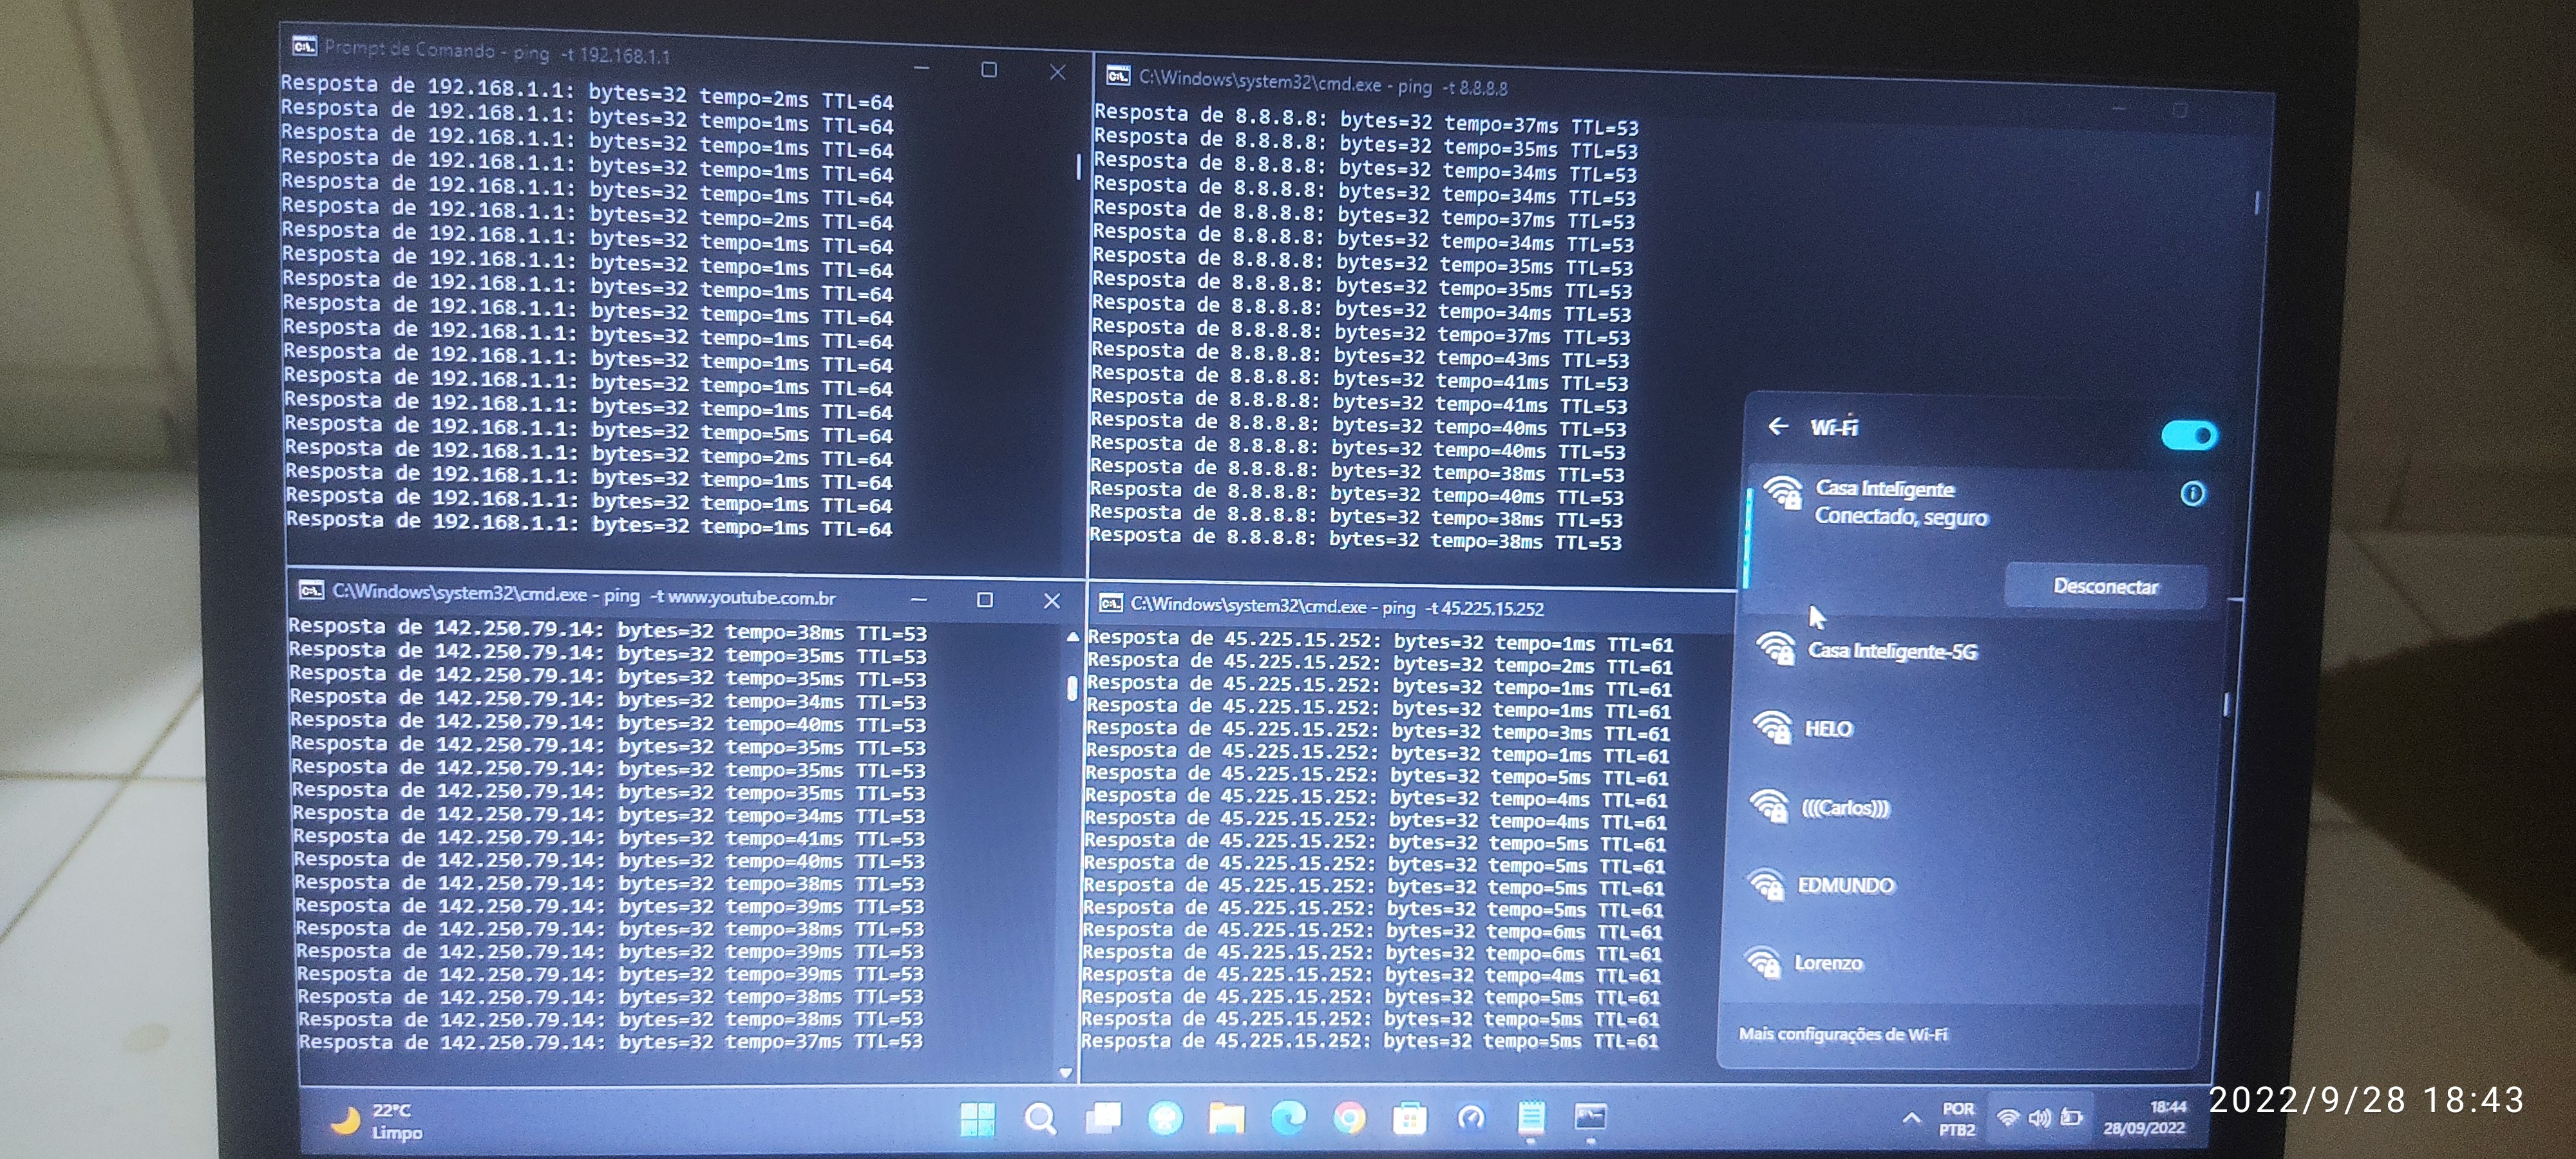The image size is (2576, 1159).
Task: Open Microsoft Edge from the taskbar
Action: [x=1288, y=1118]
